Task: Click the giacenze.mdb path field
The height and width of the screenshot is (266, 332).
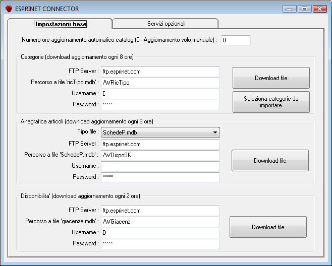Action: coord(160,222)
